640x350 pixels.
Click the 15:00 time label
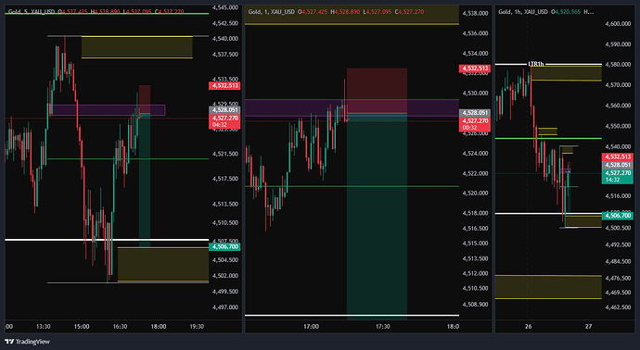coord(82,326)
